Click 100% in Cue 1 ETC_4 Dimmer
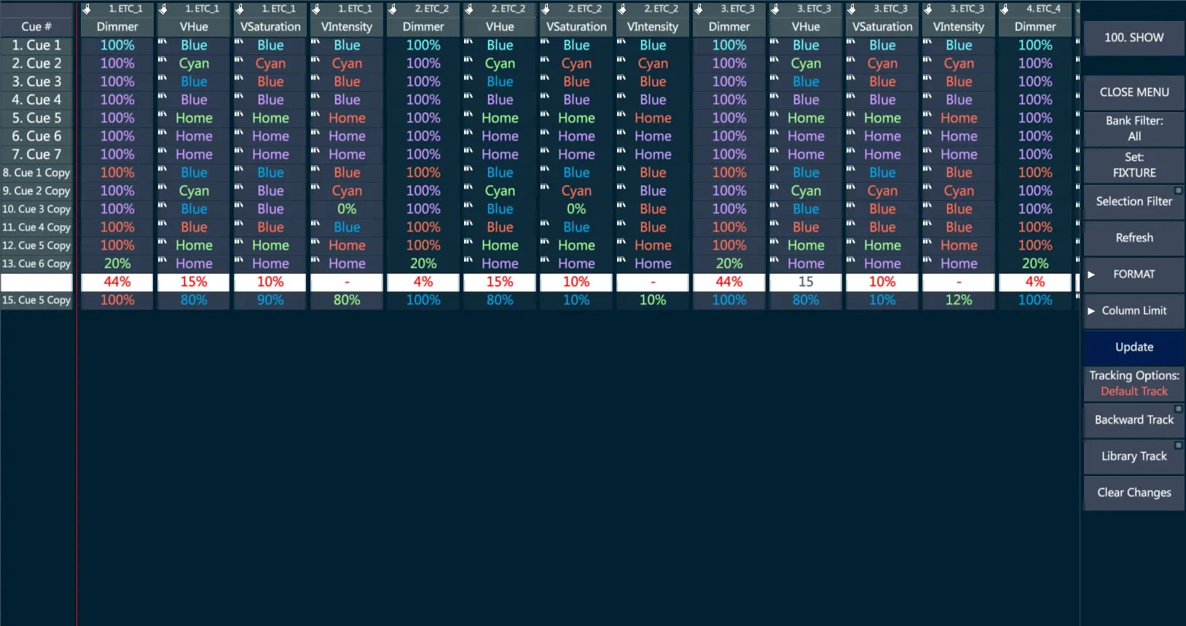The width and height of the screenshot is (1186, 626). [x=1035, y=45]
